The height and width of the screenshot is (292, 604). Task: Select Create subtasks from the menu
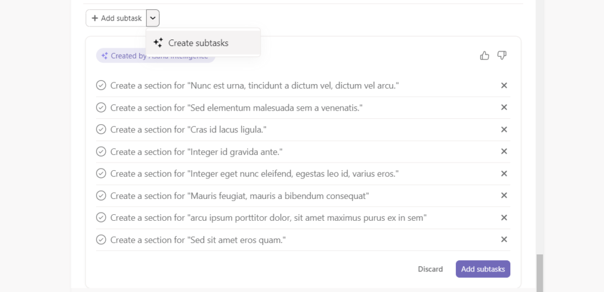click(198, 43)
